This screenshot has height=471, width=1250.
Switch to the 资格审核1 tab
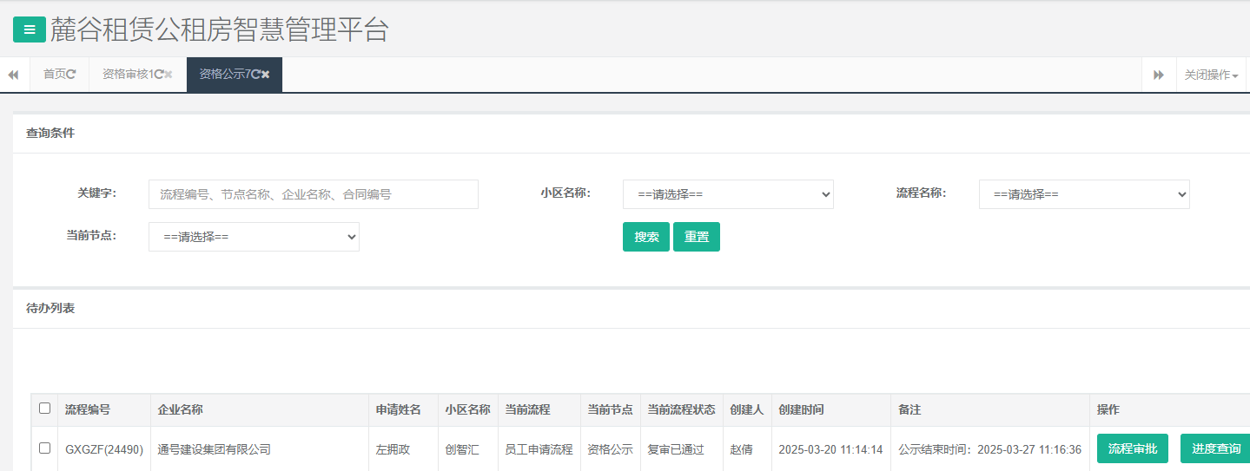tap(127, 75)
